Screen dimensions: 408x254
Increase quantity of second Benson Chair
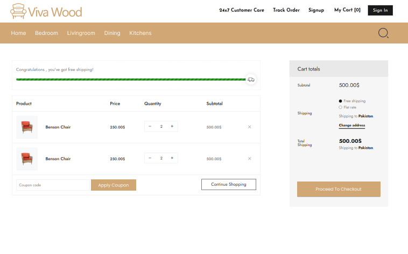(172, 158)
